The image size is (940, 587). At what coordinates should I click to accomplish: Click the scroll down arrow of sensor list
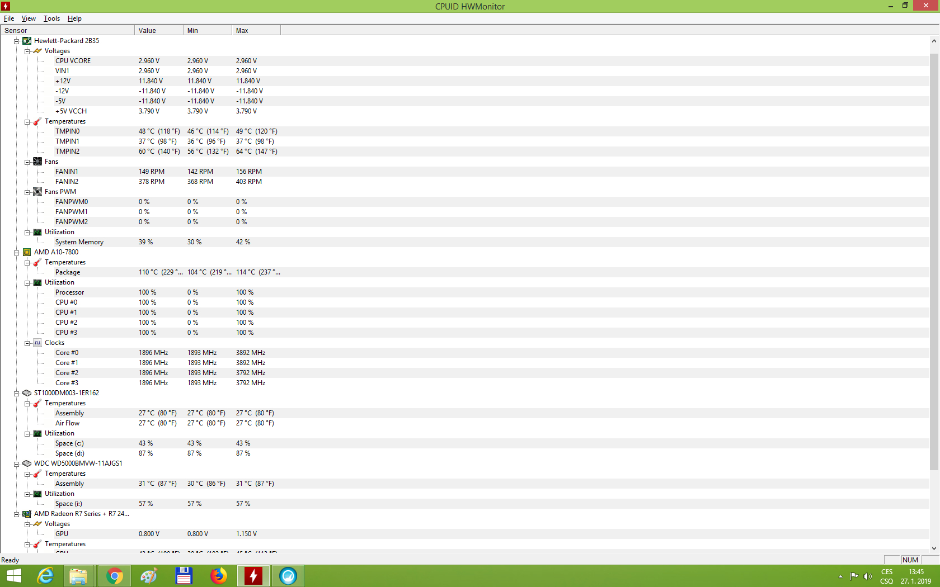click(x=934, y=548)
